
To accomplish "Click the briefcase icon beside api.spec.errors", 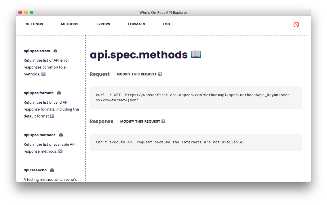I will click(55, 51).
